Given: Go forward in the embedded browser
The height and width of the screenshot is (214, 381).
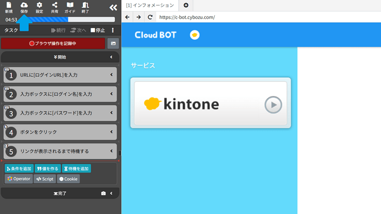Looking at the screenshot, I should click(x=139, y=17).
